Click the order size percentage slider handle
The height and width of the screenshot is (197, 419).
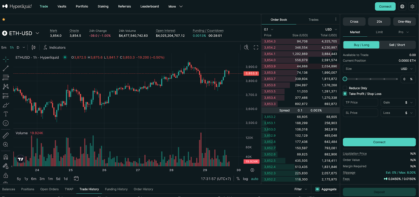[x=345, y=79]
